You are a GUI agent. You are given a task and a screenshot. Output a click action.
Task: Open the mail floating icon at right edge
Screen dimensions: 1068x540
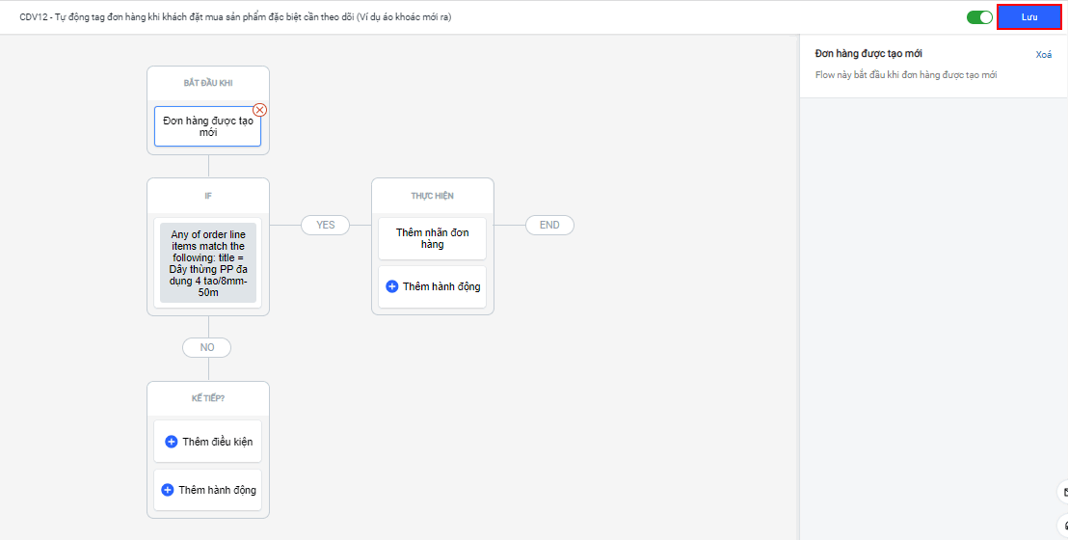pyautogui.click(x=1063, y=493)
